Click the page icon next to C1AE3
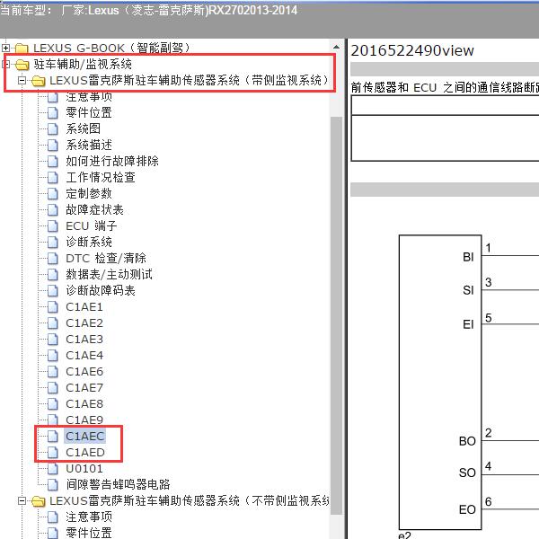This screenshot has width=539, height=539. [53, 339]
